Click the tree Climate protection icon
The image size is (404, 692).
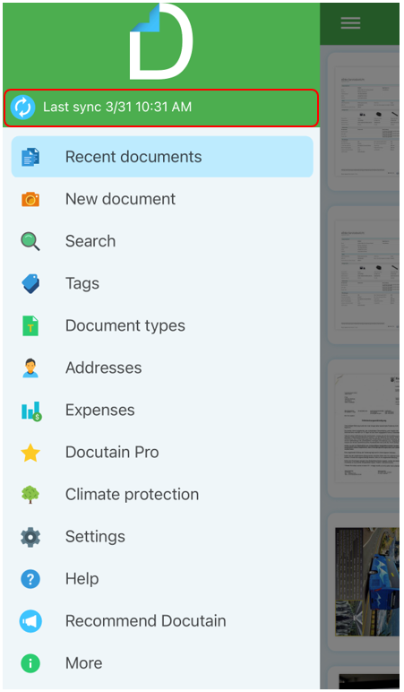pyautogui.click(x=30, y=495)
